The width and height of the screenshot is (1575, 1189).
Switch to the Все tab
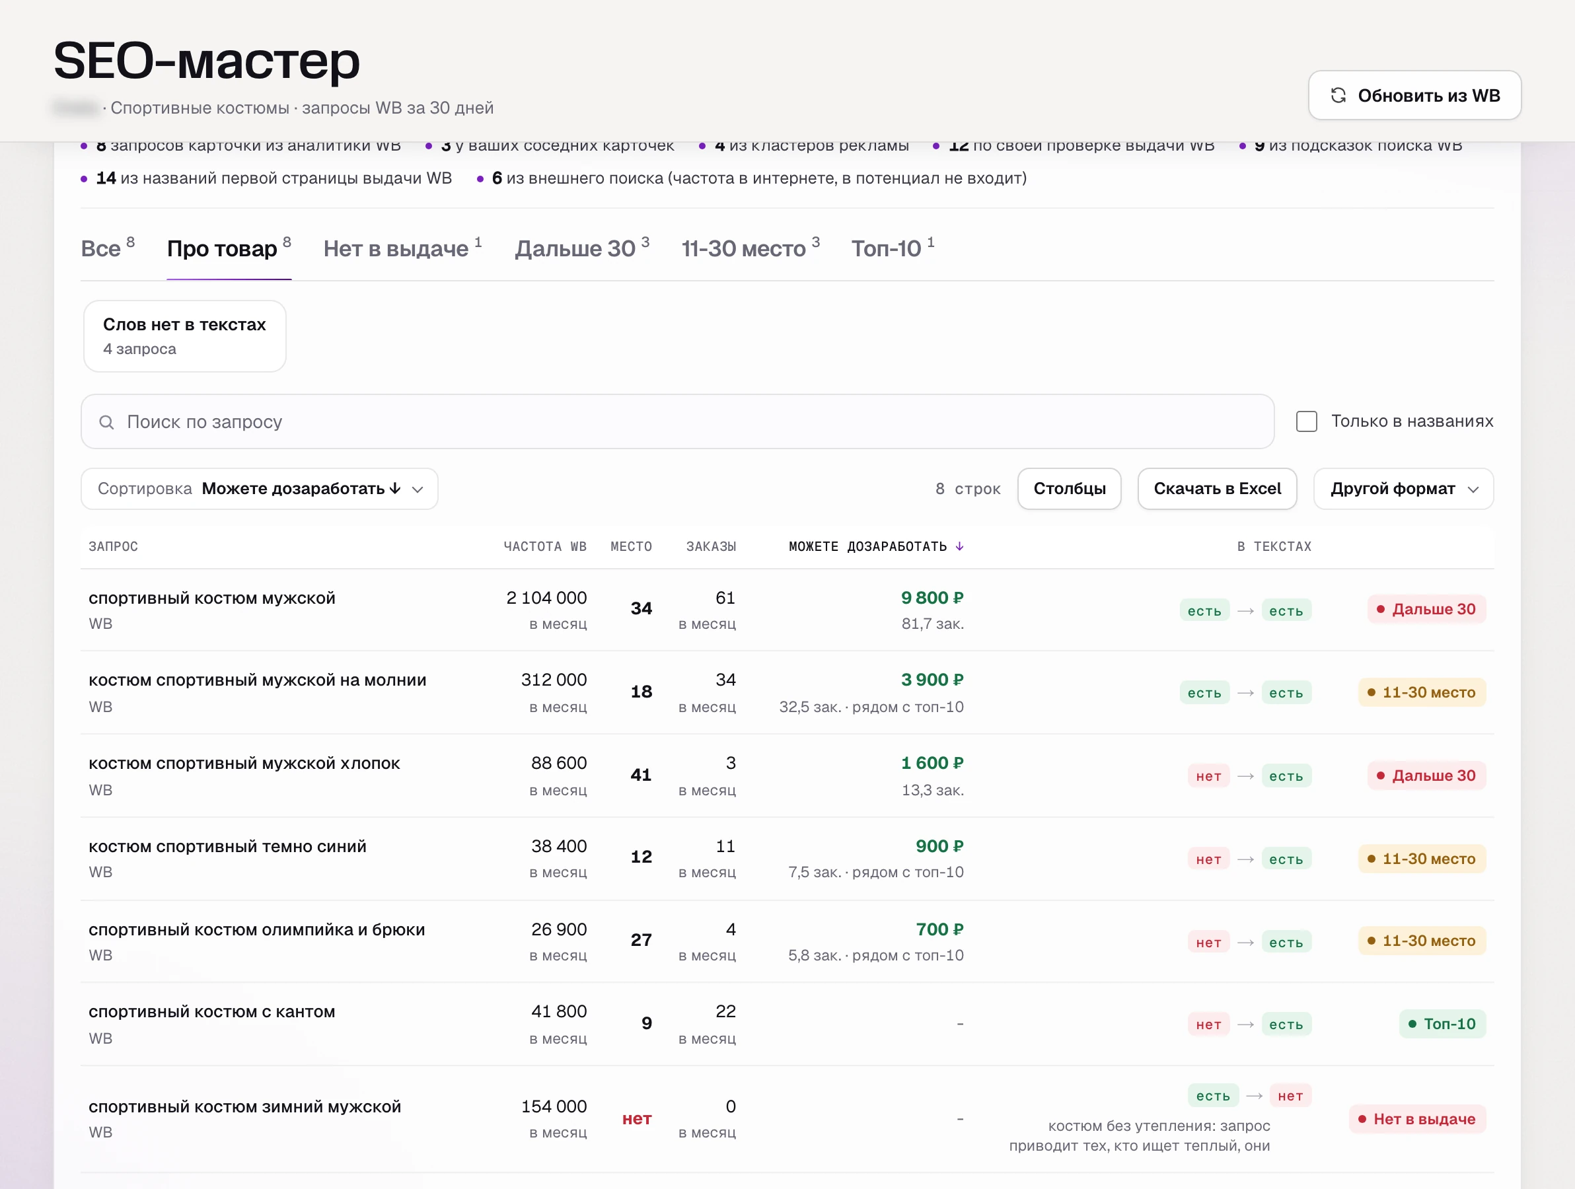tap(108, 248)
